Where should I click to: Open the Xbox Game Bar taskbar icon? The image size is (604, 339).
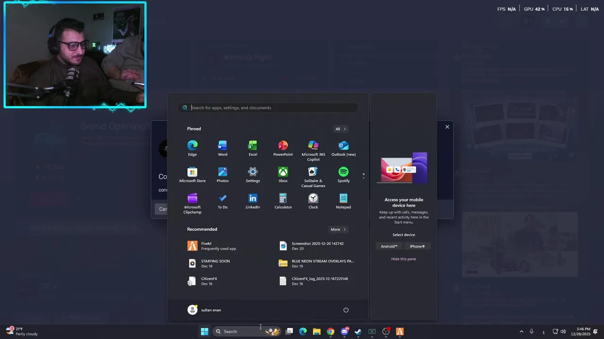point(372,331)
